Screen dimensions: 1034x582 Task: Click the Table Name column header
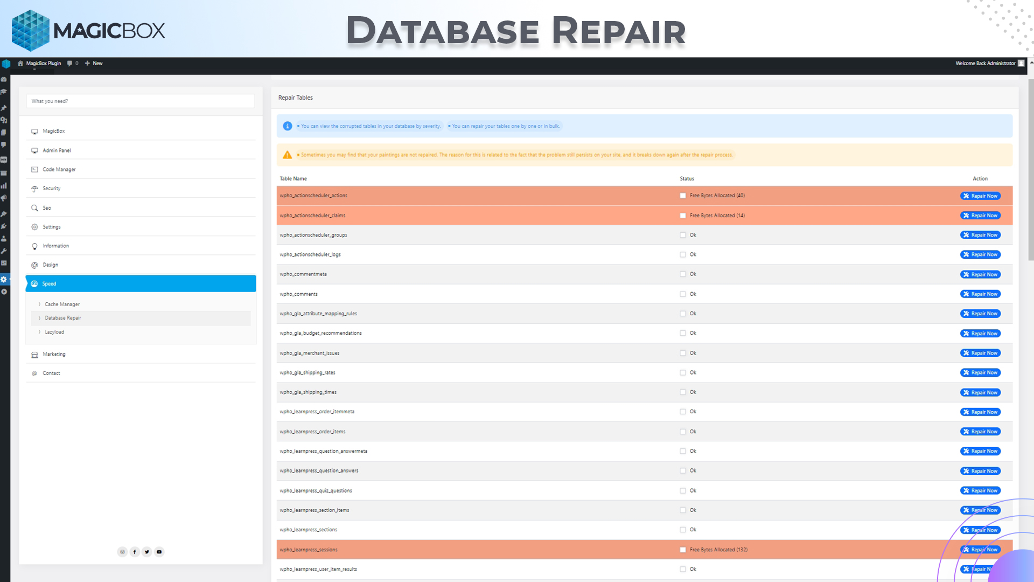coord(294,179)
